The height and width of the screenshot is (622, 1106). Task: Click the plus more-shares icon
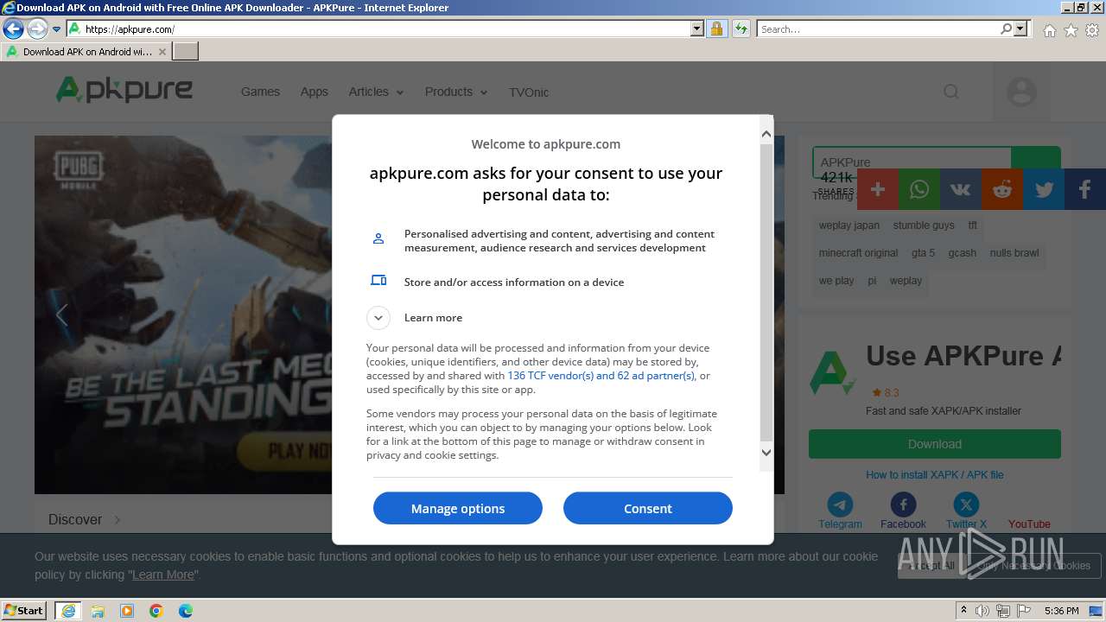pos(878,189)
